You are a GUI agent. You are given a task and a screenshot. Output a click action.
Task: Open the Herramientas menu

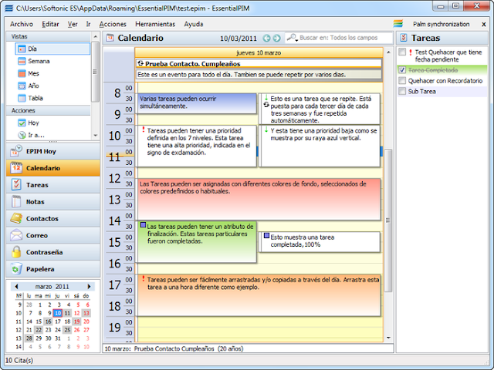[155, 24]
